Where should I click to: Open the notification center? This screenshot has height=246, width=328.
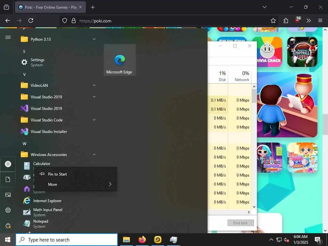click(x=318, y=240)
